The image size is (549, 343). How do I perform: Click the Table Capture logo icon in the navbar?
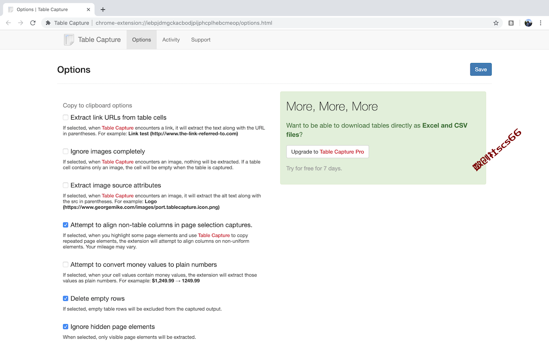[x=69, y=39]
